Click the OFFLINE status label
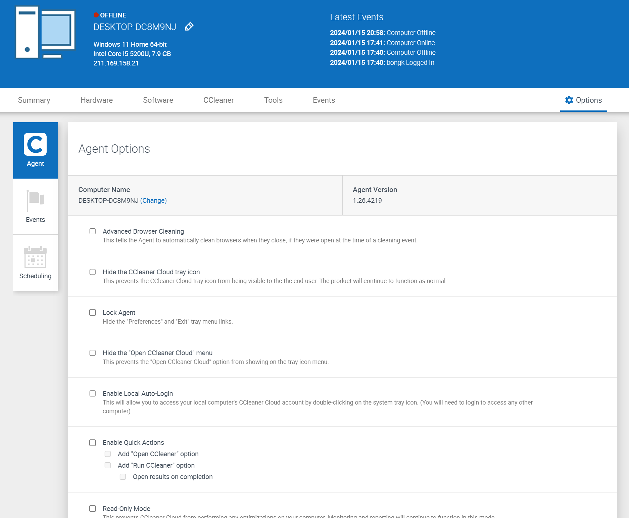This screenshot has height=518, width=629. (x=113, y=15)
